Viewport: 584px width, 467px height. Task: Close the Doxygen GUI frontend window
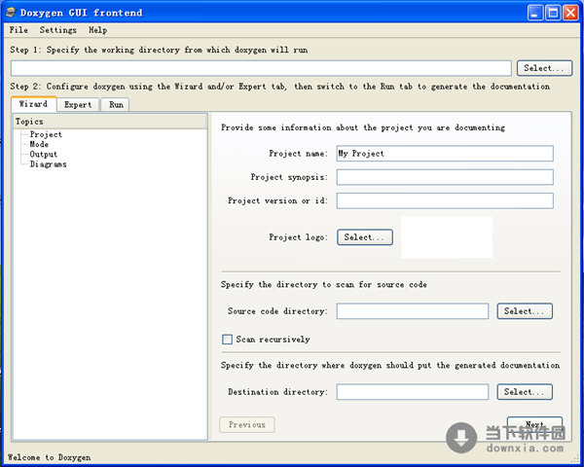[x=570, y=13]
